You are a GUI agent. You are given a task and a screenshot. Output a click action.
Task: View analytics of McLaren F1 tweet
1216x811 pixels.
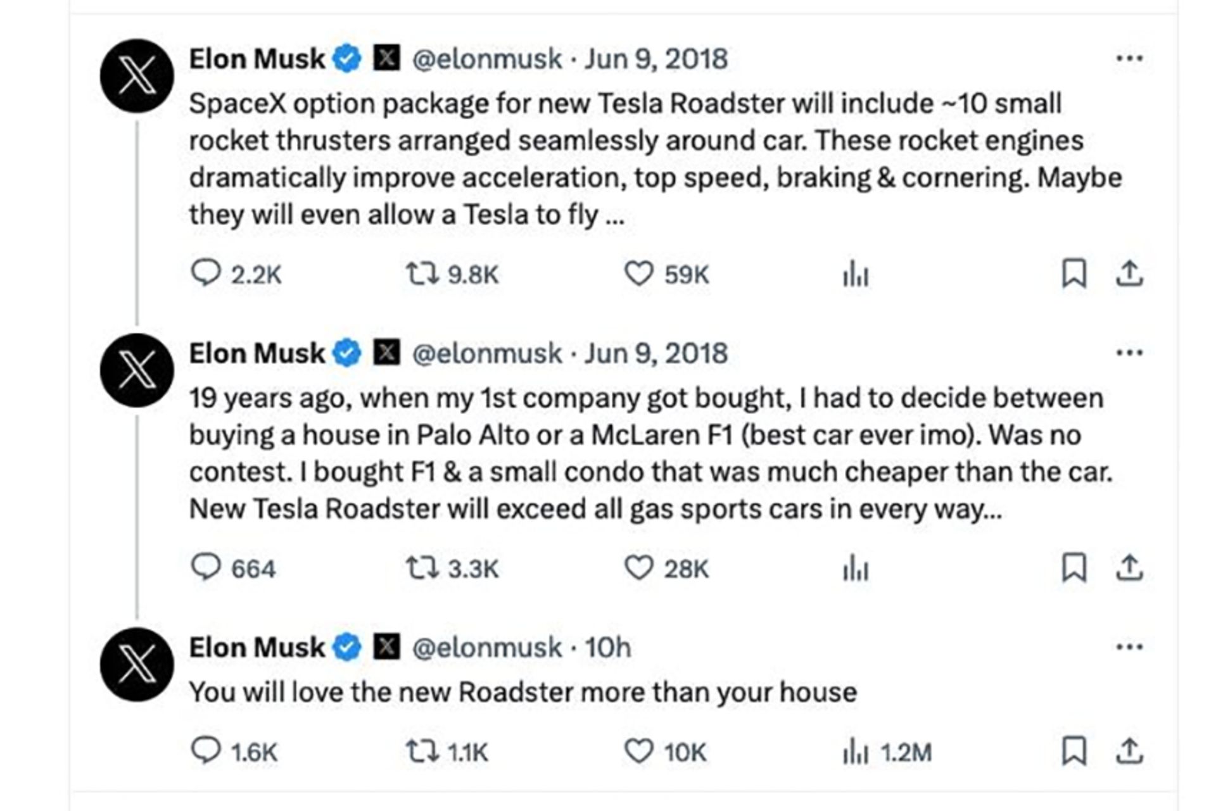pyautogui.click(x=855, y=568)
